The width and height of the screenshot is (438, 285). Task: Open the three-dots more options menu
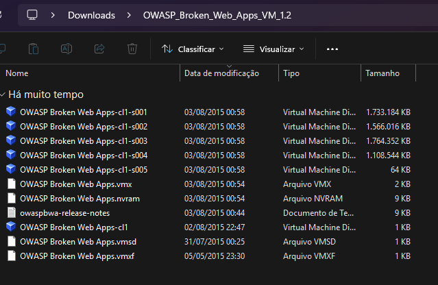pos(332,49)
